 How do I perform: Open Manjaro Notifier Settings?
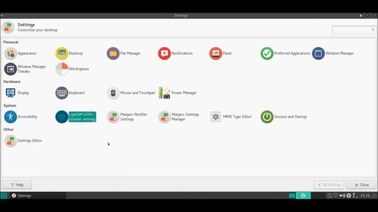(127, 117)
